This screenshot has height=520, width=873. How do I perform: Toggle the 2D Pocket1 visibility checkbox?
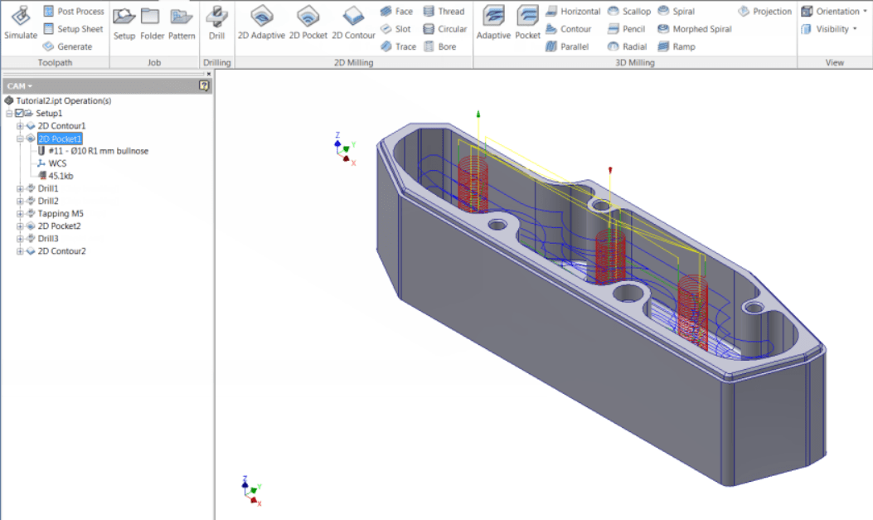click(32, 138)
